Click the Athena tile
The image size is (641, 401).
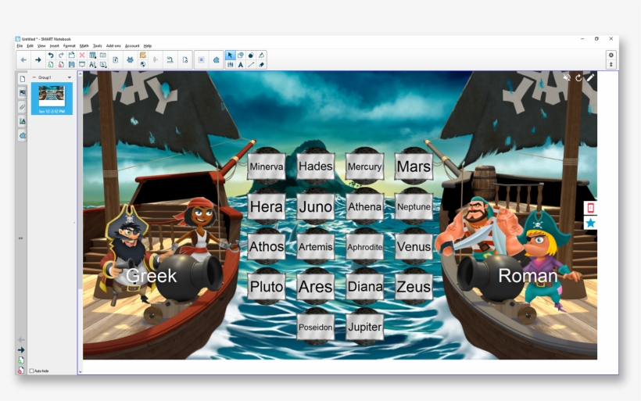[364, 206]
